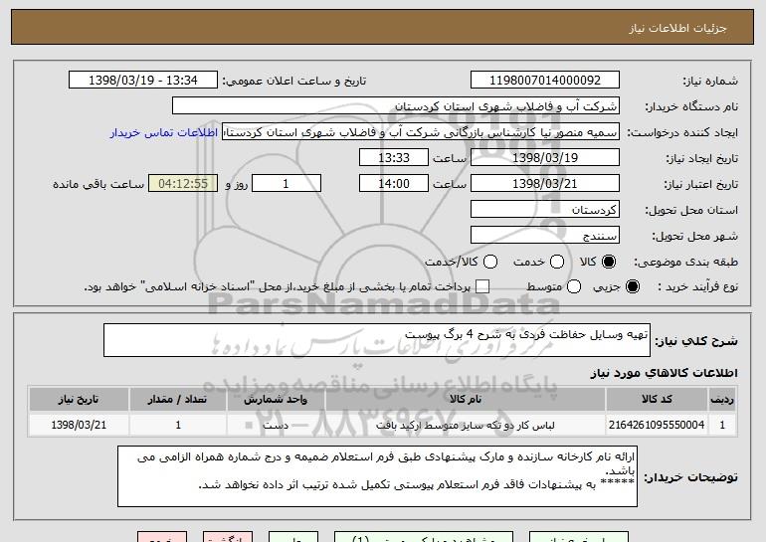Click the quantity cell 1 in the goods table
766x542 pixels.
[x=178, y=425]
